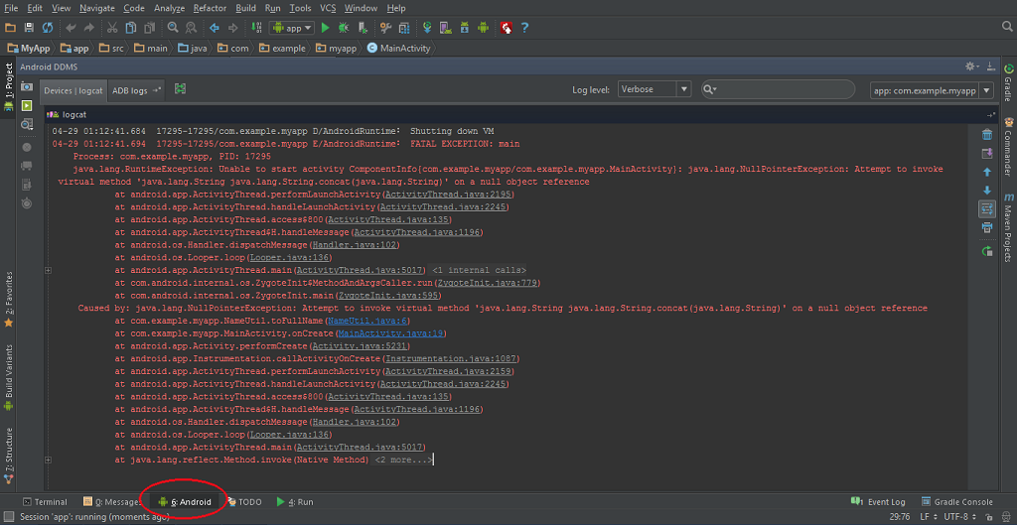Screen dimensions: 1017x525
Task: Take a device screenshot with camera icon
Action: click(27, 88)
